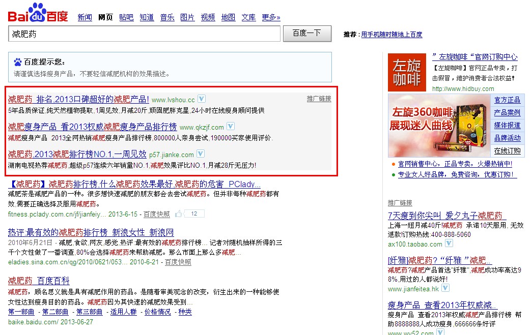Viewport: 532px width, 335px height.
Task: Switch to 视频 search category
Action: pos(208,17)
